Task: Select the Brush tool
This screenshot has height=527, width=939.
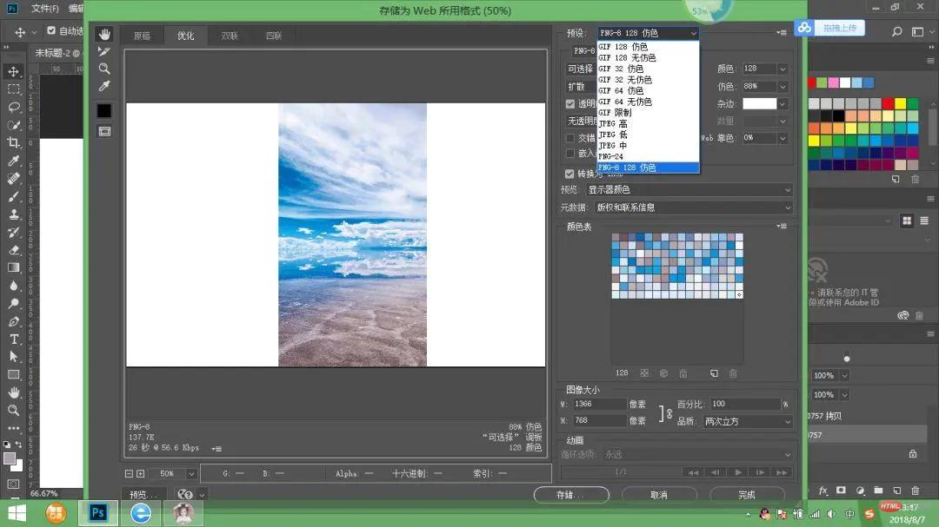Action: [x=13, y=196]
